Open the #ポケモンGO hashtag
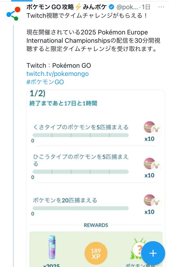The width and height of the screenshot is (169, 267). pyautogui.click(x=45, y=82)
